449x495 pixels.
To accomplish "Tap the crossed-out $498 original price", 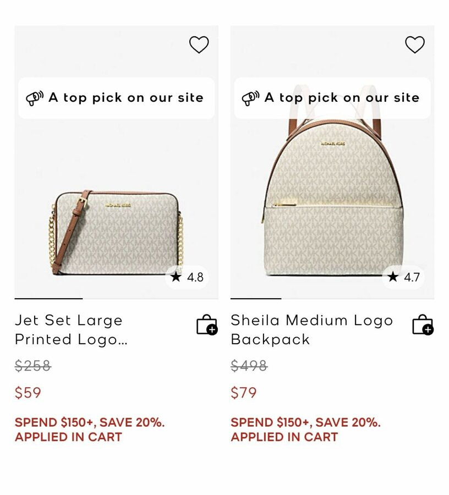I will coord(249,366).
